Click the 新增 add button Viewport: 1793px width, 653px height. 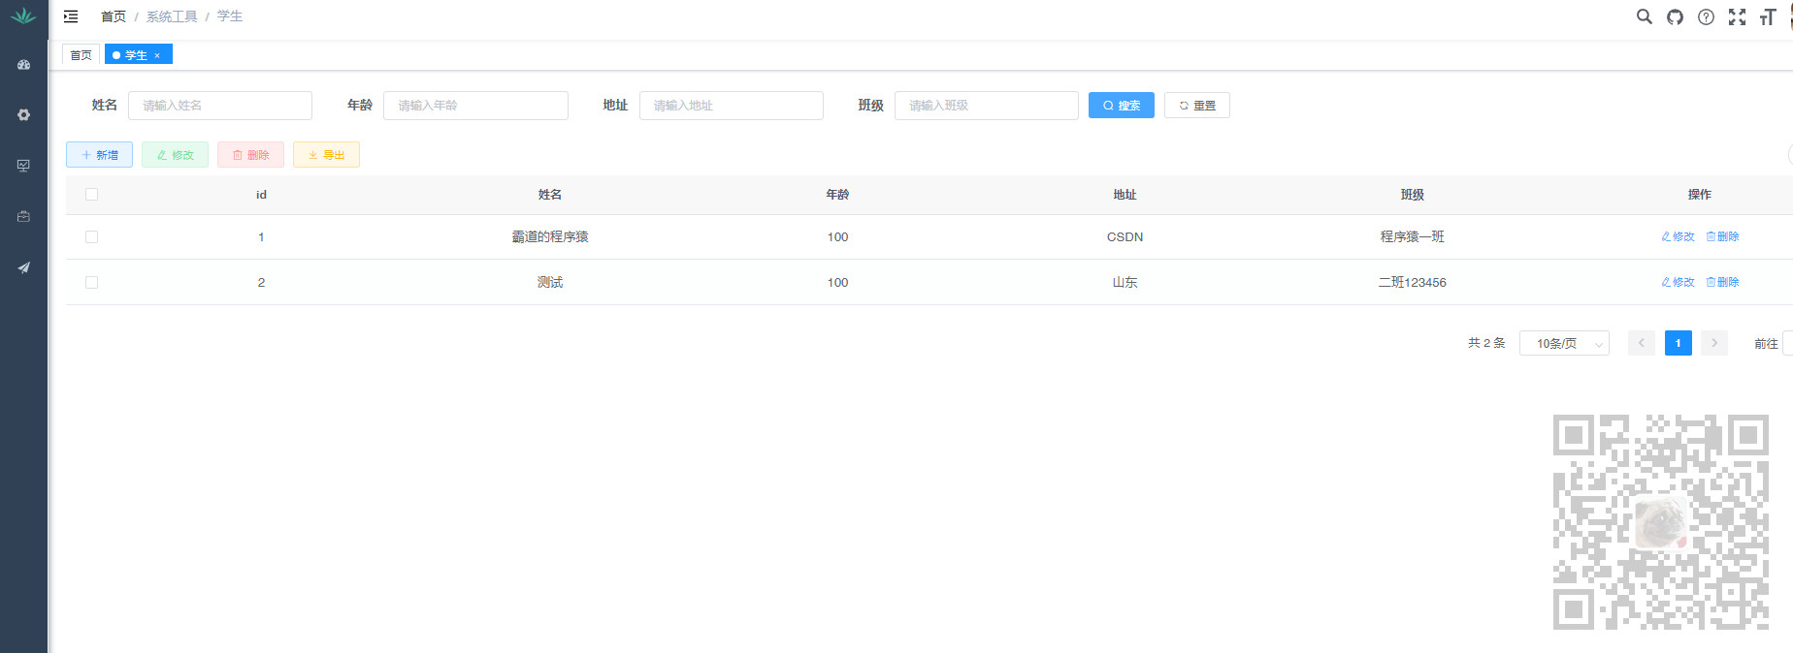100,155
